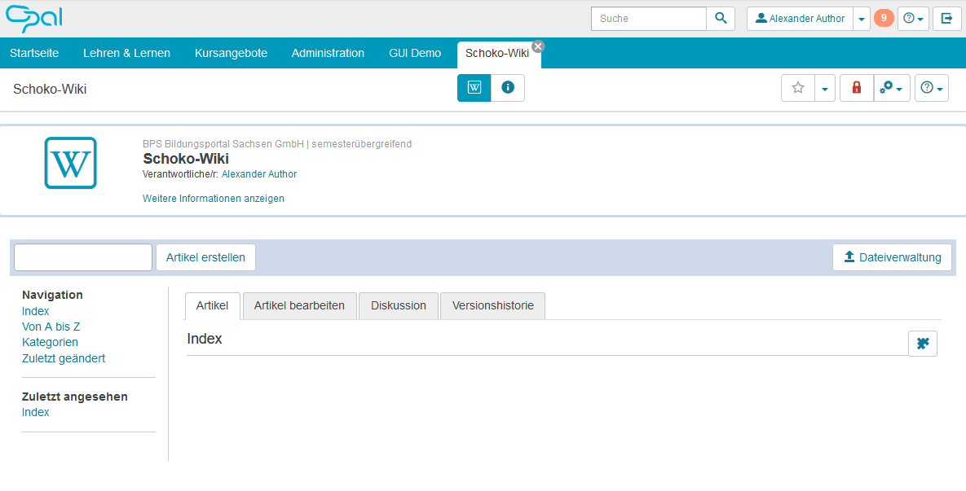Switch to the Versionshistorie tab
This screenshot has width=966, height=491.
pyautogui.click(x=493, y=306)
